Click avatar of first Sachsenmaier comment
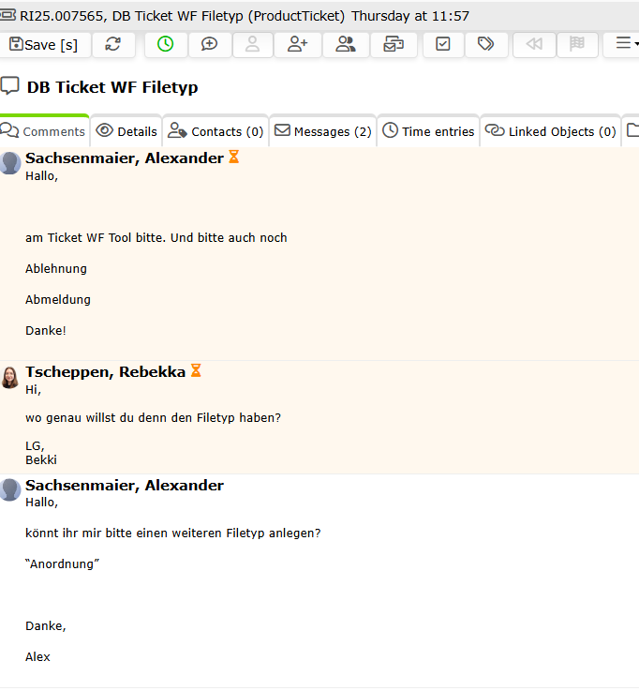The image size is (639, 691). [x=10, y=163]
